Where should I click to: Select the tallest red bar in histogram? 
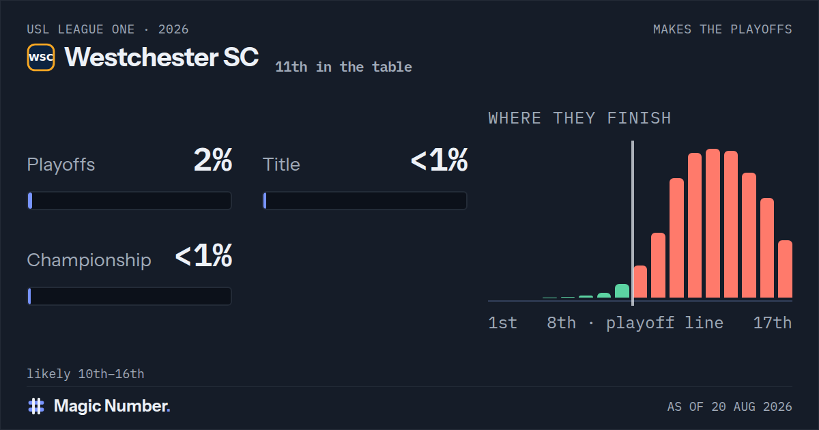713,223
